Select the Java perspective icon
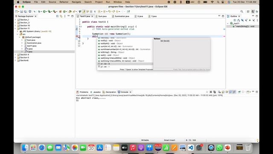 pos(253,12)
